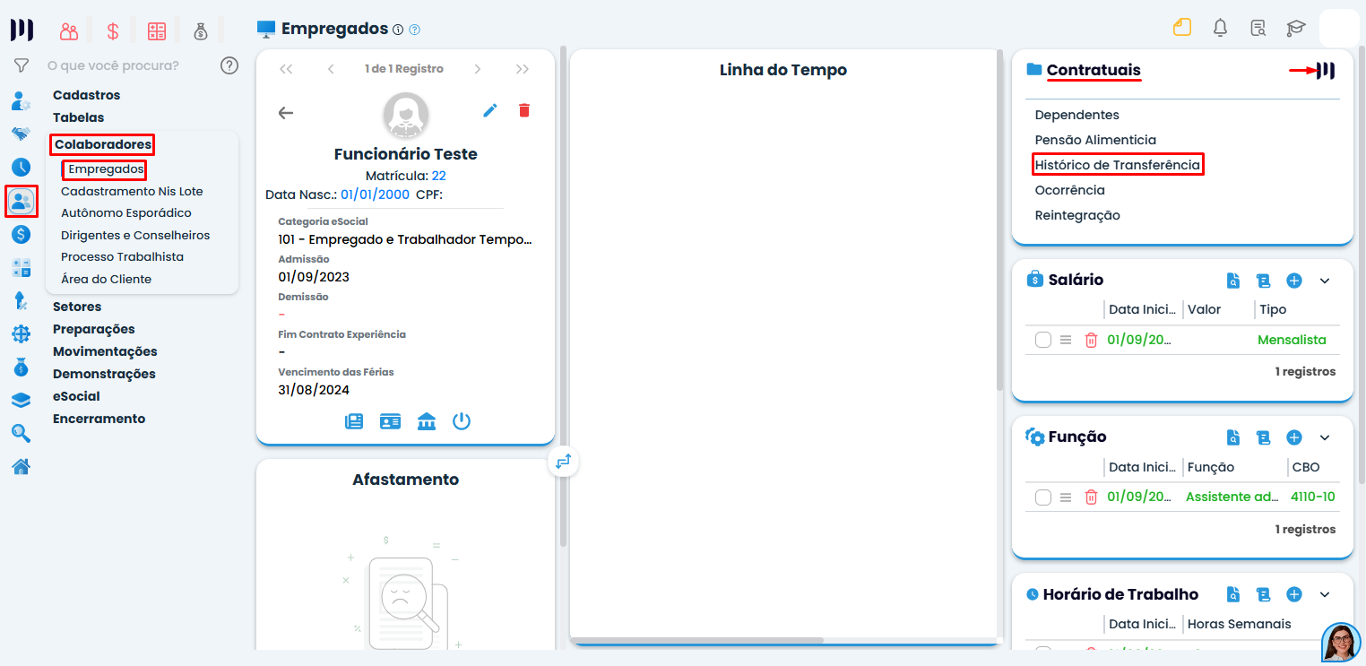
Task: Open Autônomo Esporádico menu item
Action: (126, 213)
